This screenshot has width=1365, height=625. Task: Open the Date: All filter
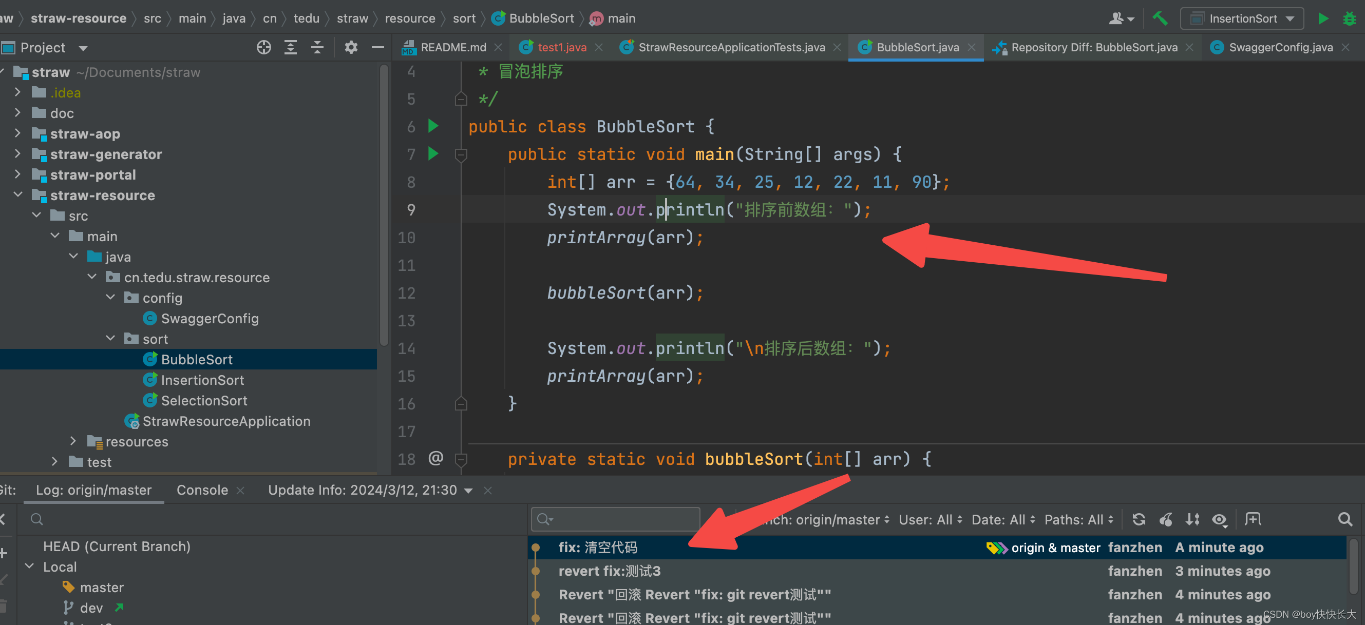[x=1003, y=520]
